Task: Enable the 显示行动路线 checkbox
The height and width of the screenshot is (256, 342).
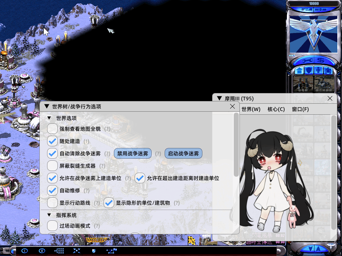Action: 52,203
